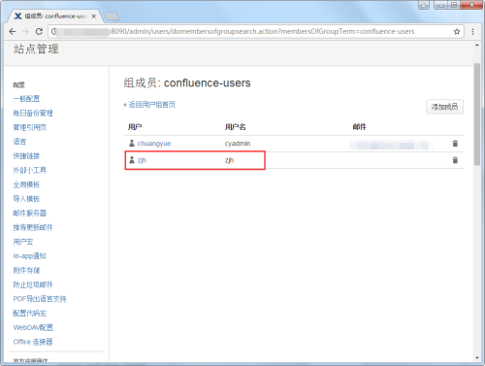
Task: Open the 防止垃圾邮件 sidebar link
Action: pyautogui.click(x=33, y=284)
